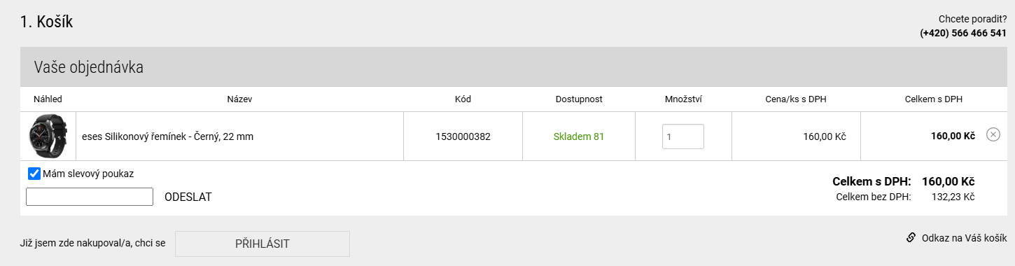Click the Dostupnost column header
Screen dimensions: 1015x266
click(x=579, y=99)
